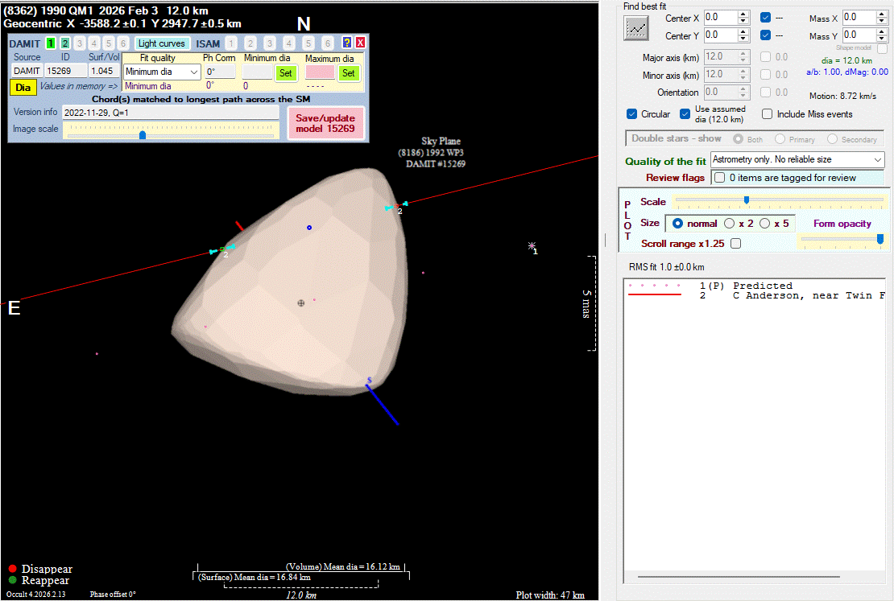The image size is (894, 601).
Task: Increase Center X with up stepper arrow
Action: point(743,14)
